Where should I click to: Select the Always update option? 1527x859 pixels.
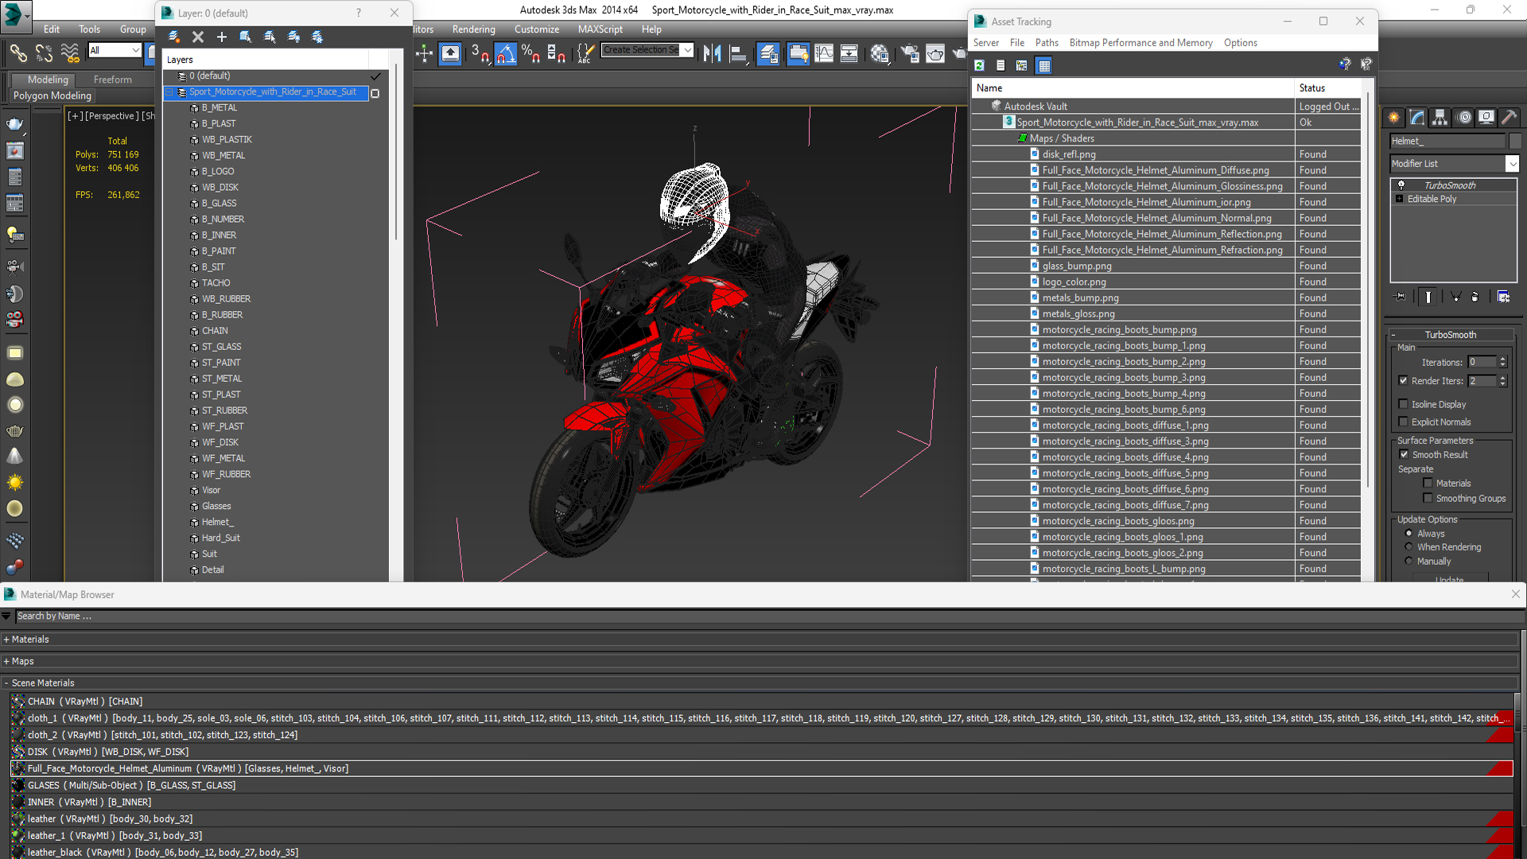click(x=1408, y=533)
